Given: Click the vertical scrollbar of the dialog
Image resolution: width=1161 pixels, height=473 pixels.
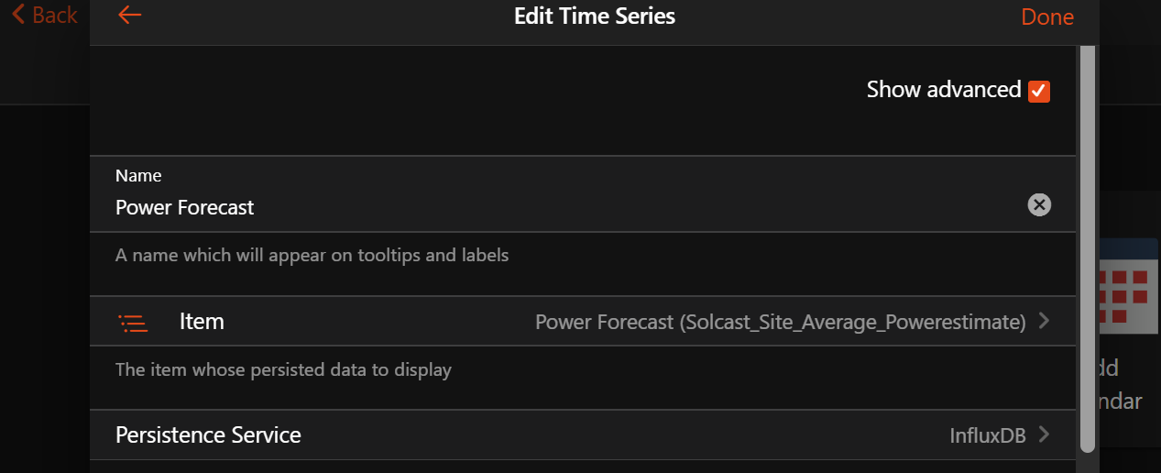Looking at the screenshot, I should coord(1087,247).
